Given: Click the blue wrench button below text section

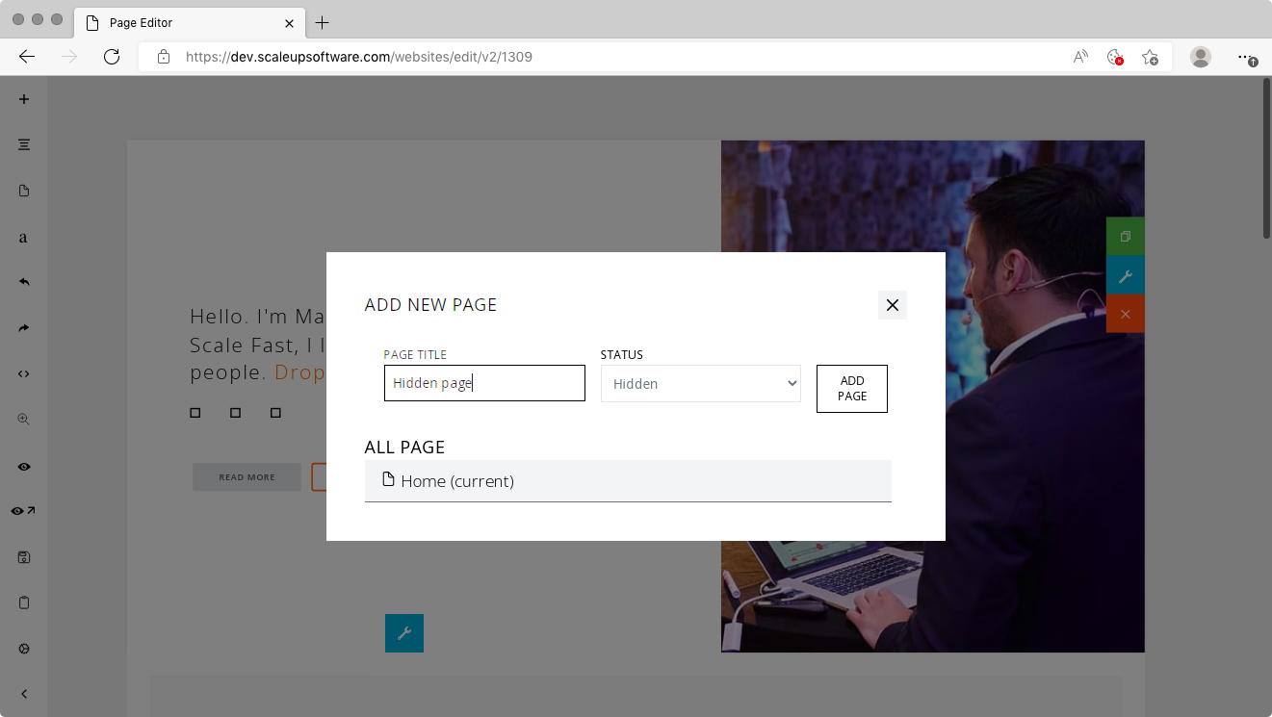Looking at the screenshot, I should click(x=404, y=633).
